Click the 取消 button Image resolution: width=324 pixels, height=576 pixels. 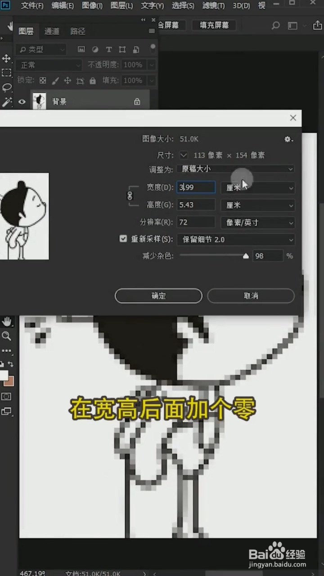251,296
